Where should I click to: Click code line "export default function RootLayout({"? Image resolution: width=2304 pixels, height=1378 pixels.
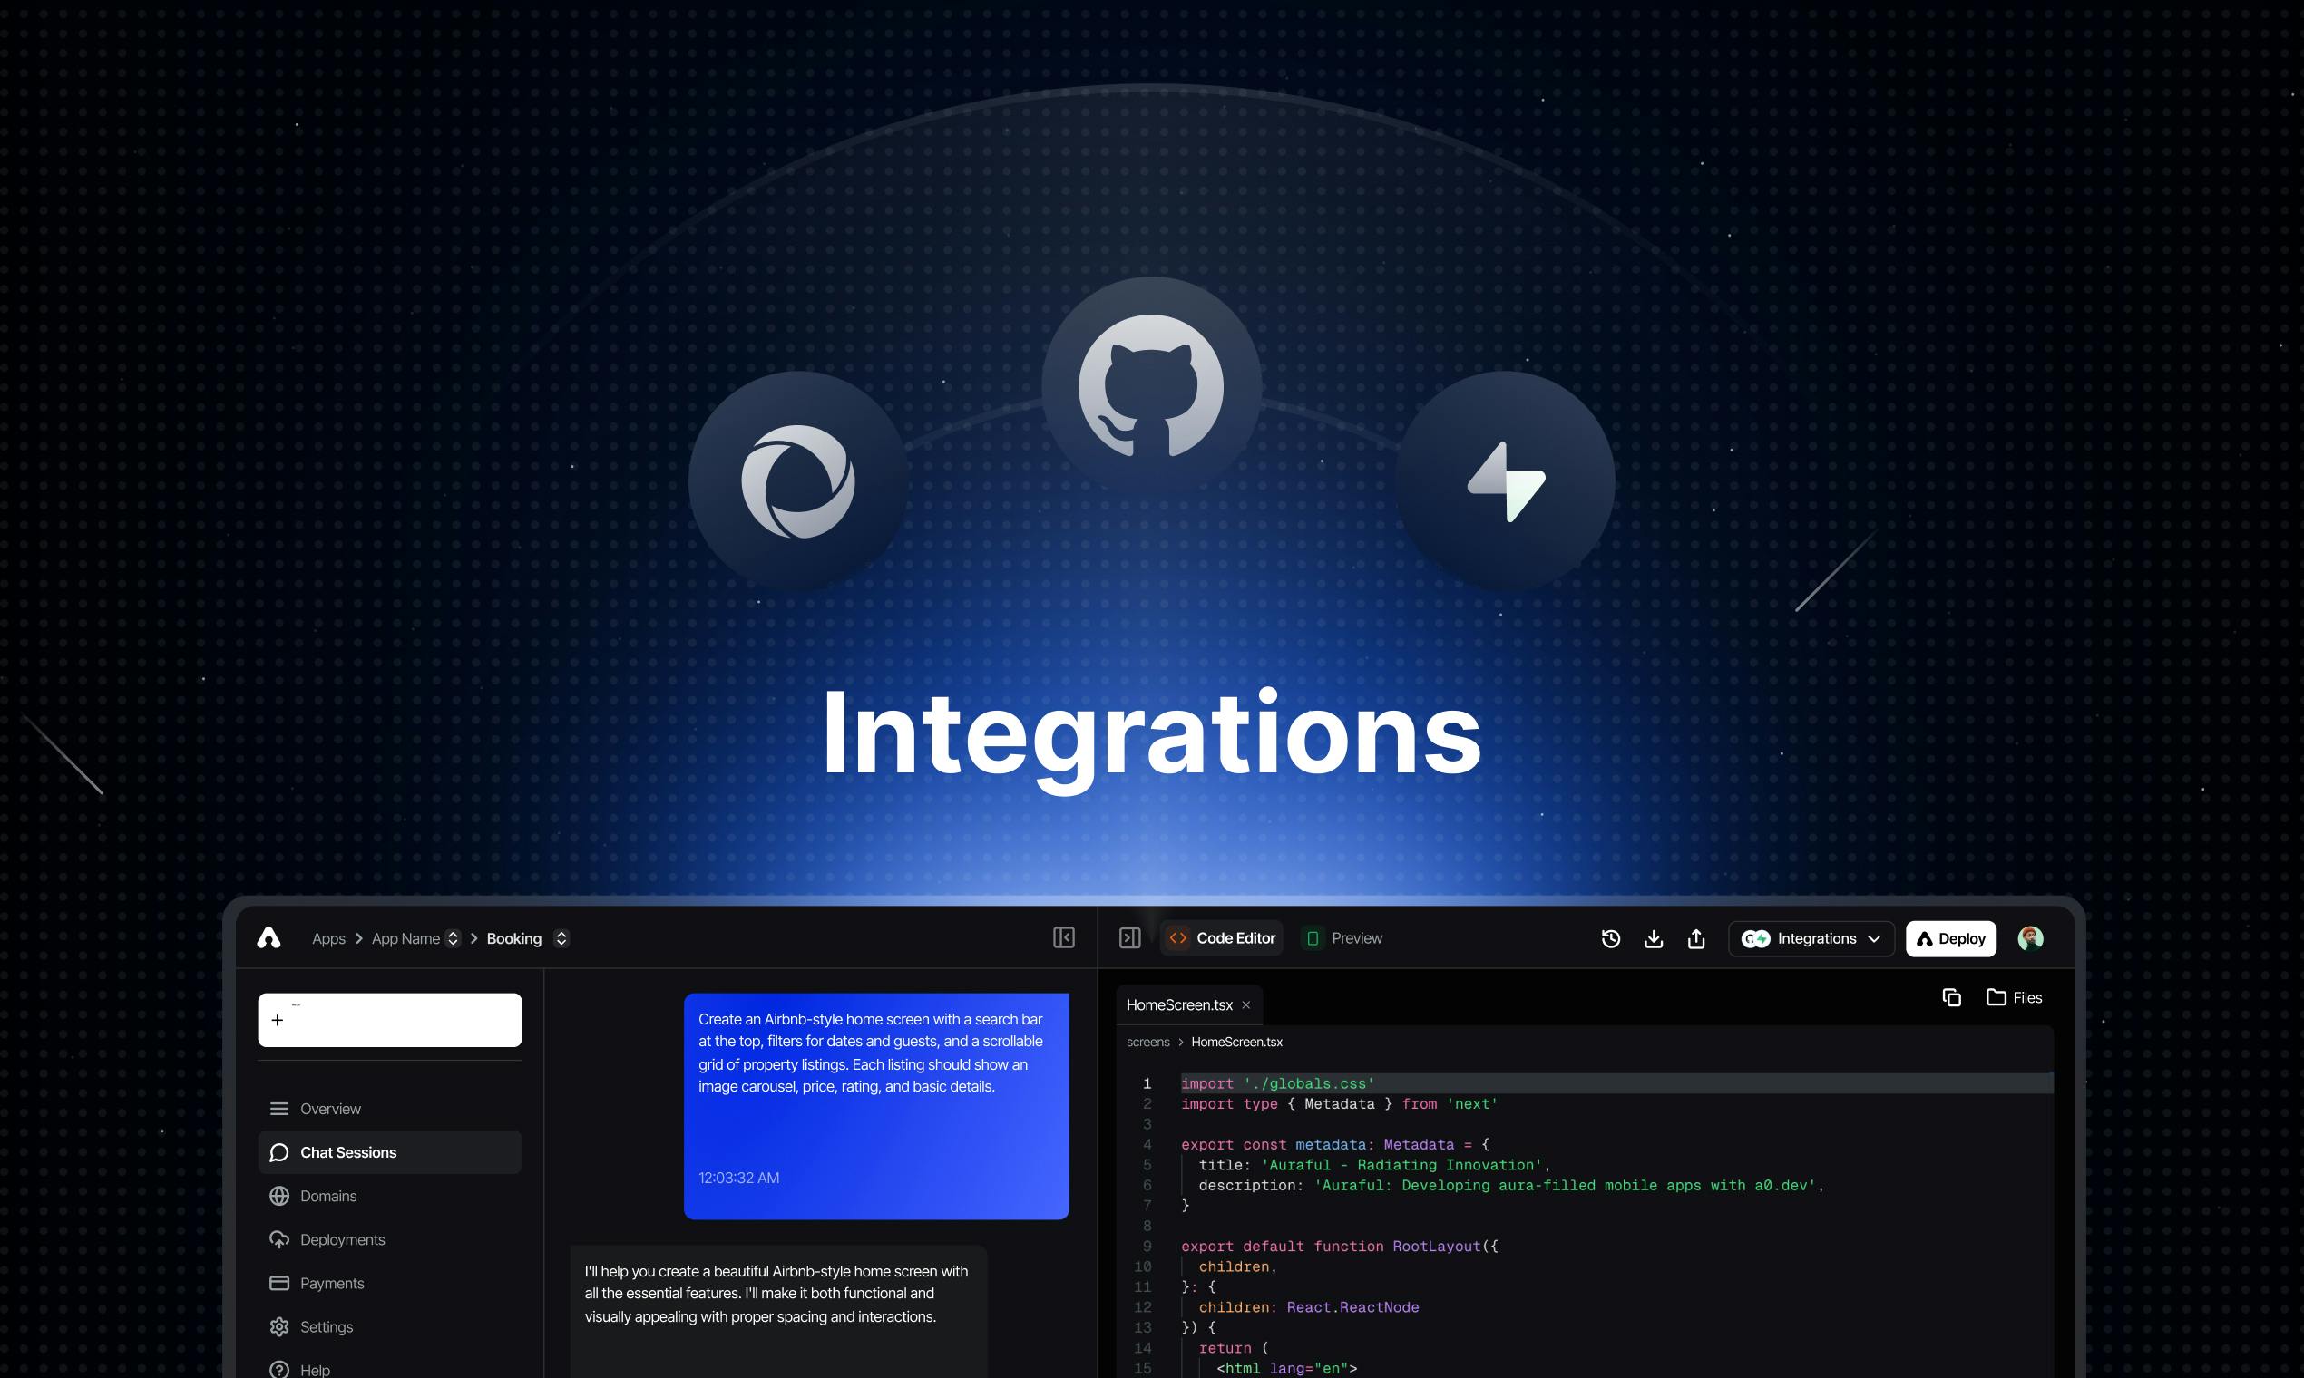1340,1247
